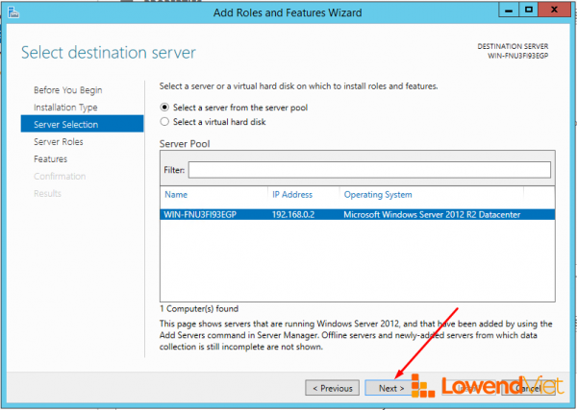Jump to Server Roles step
577x410 pixels.
coord(58,142)
